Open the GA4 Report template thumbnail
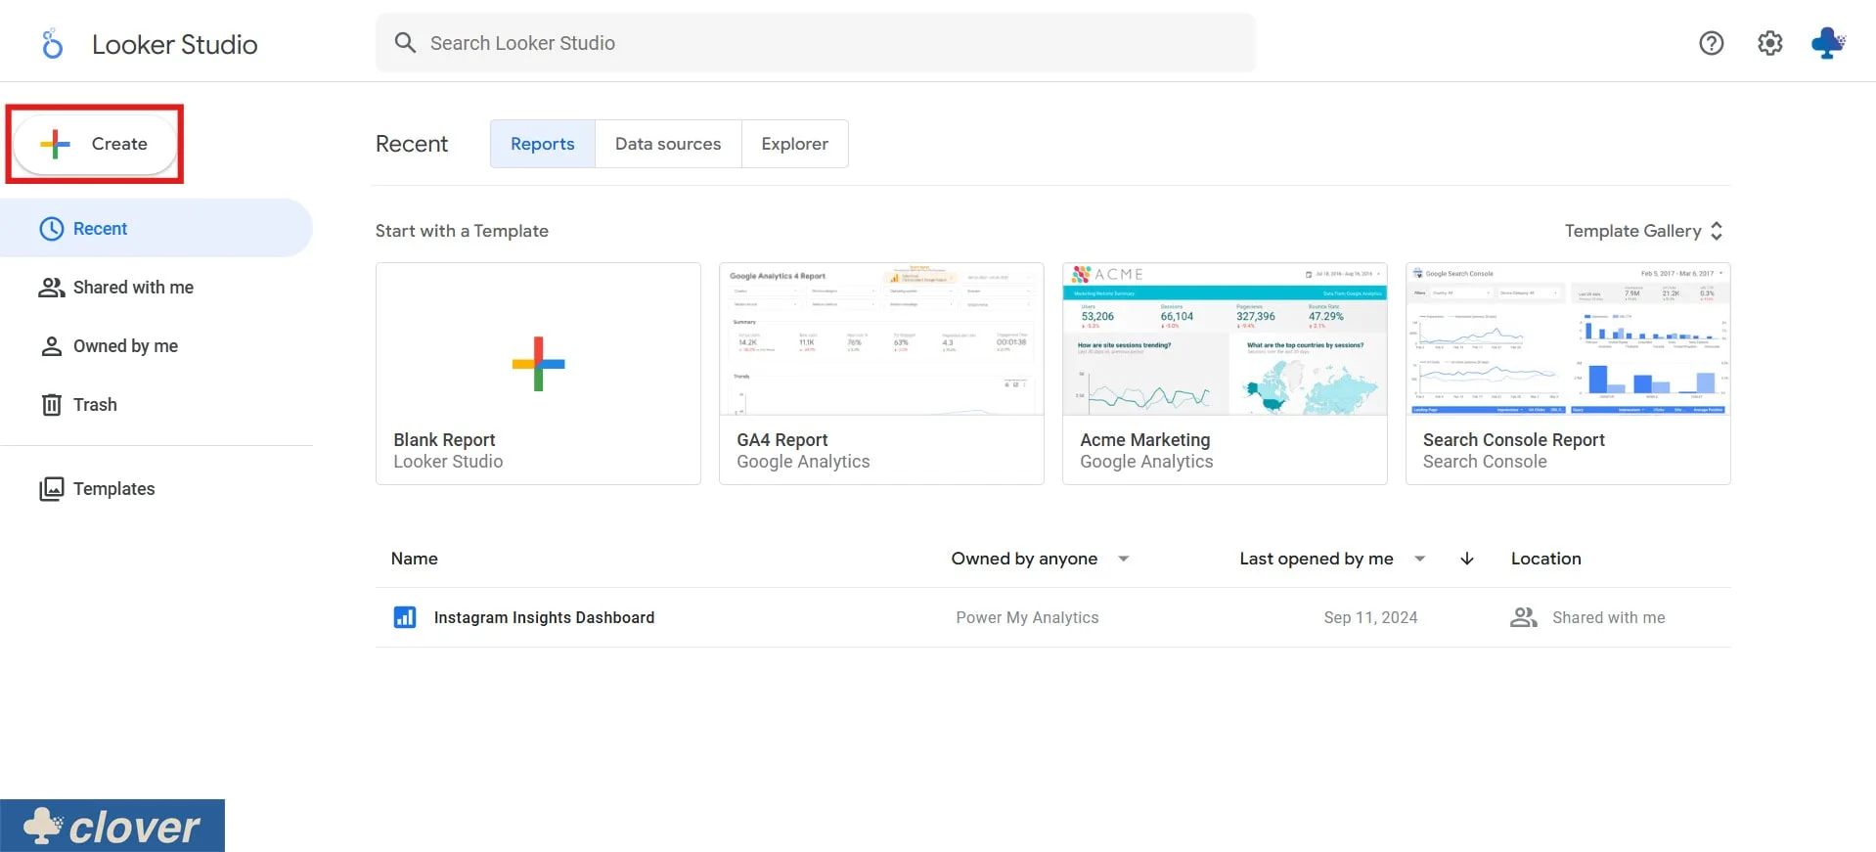The height and width of the screenshot is (852, 1876). click(881, 339)
